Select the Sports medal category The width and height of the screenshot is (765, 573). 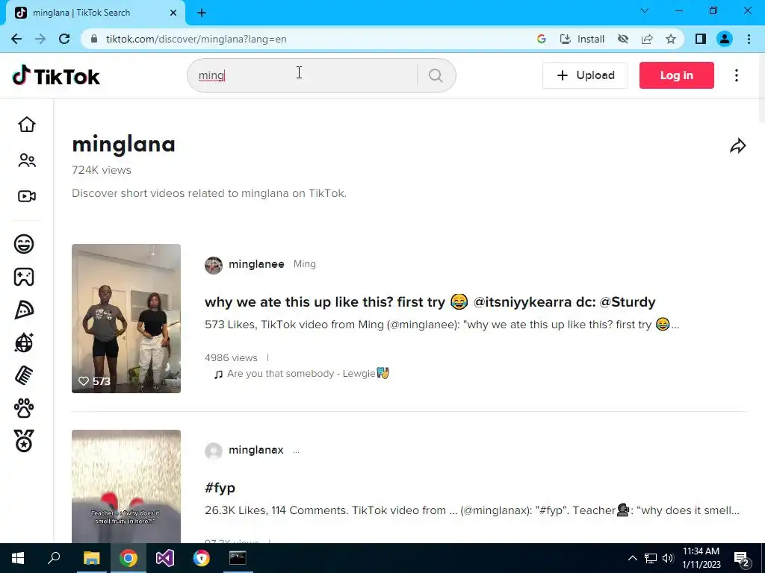pyautogui.click(x=24, y=441)
